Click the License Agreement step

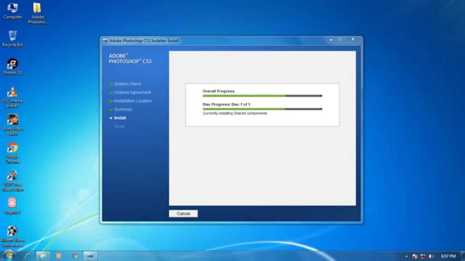[x=132, y=92]
